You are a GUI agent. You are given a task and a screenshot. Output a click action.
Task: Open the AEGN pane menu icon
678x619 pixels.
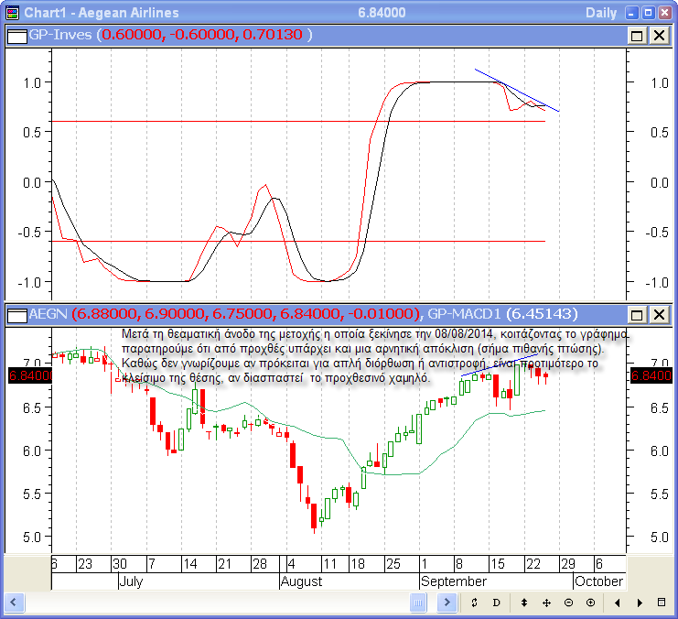tap(16, 315)
